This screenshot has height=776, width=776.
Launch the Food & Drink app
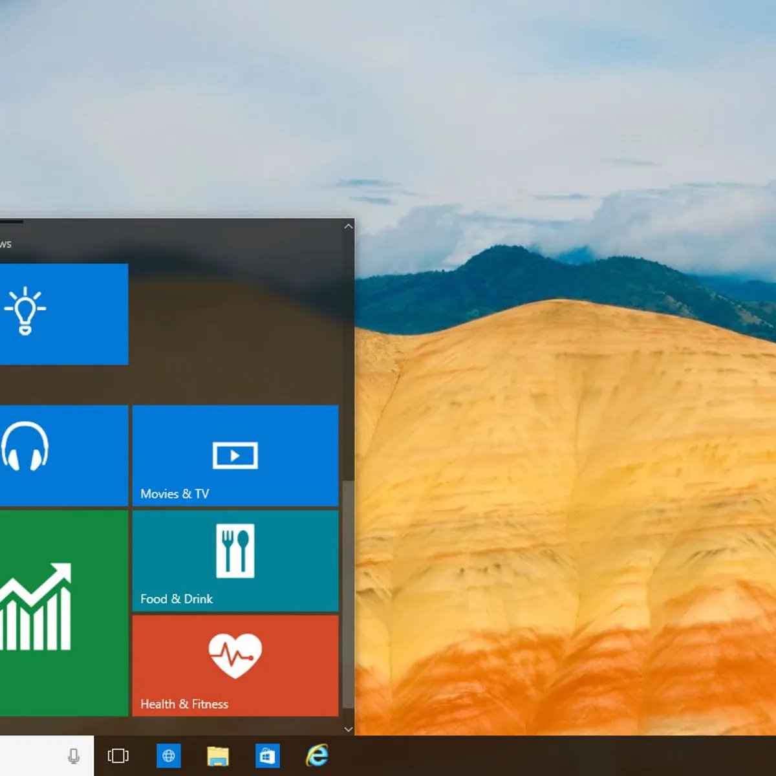pyautogui.click(x=235, y=560)
